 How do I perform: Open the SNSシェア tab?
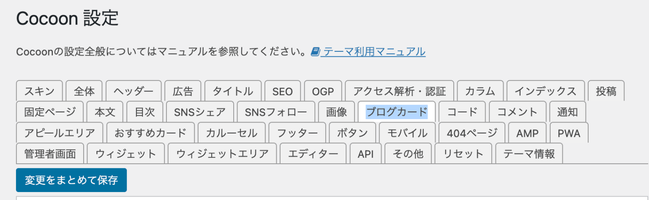tap(200, 112)
